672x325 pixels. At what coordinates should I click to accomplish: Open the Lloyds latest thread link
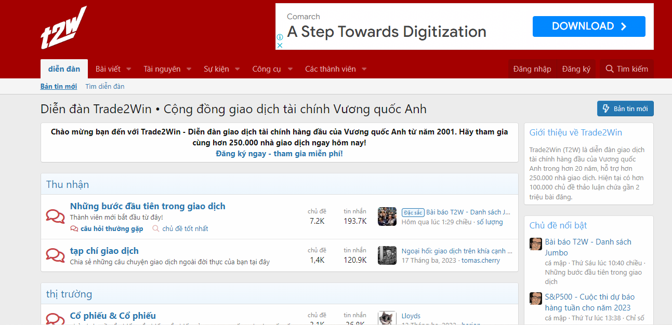[x=411, y=316]
